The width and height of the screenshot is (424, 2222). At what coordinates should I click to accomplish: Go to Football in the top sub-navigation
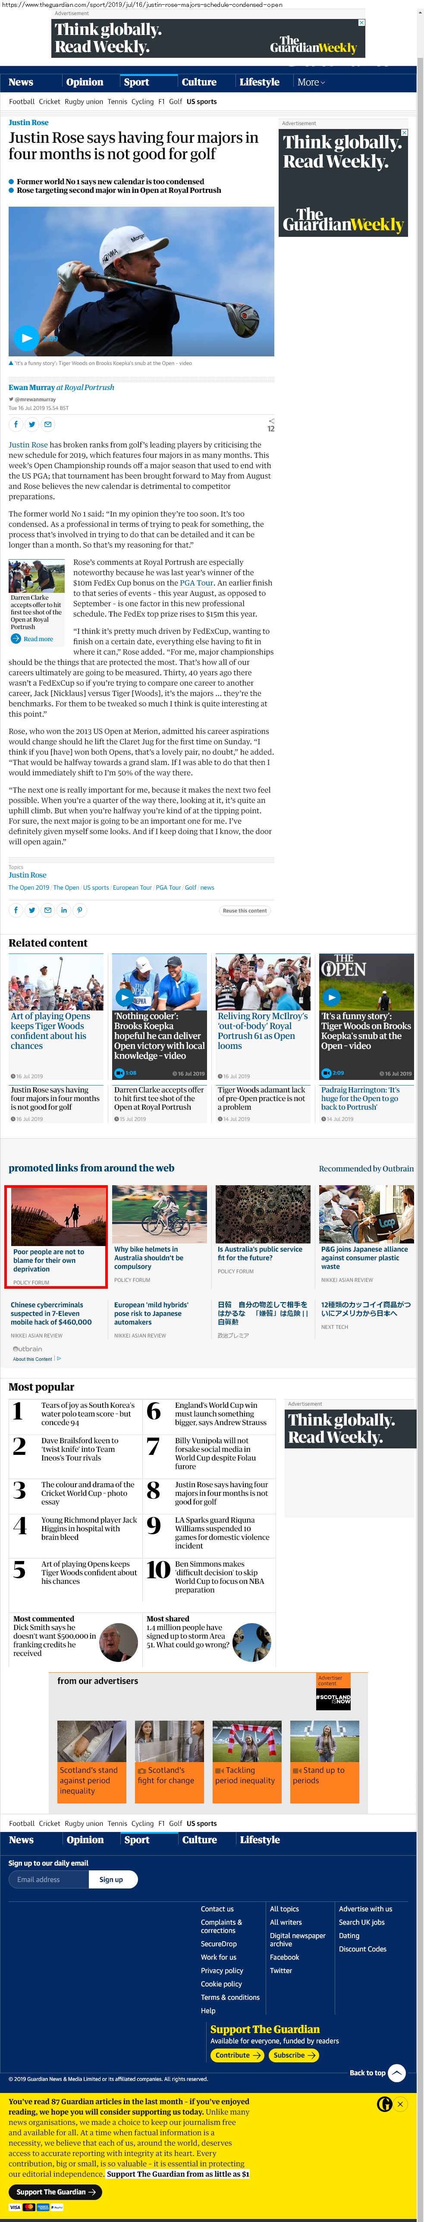[22, 102]
